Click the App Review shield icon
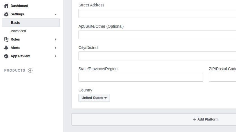 pos(6,56)
